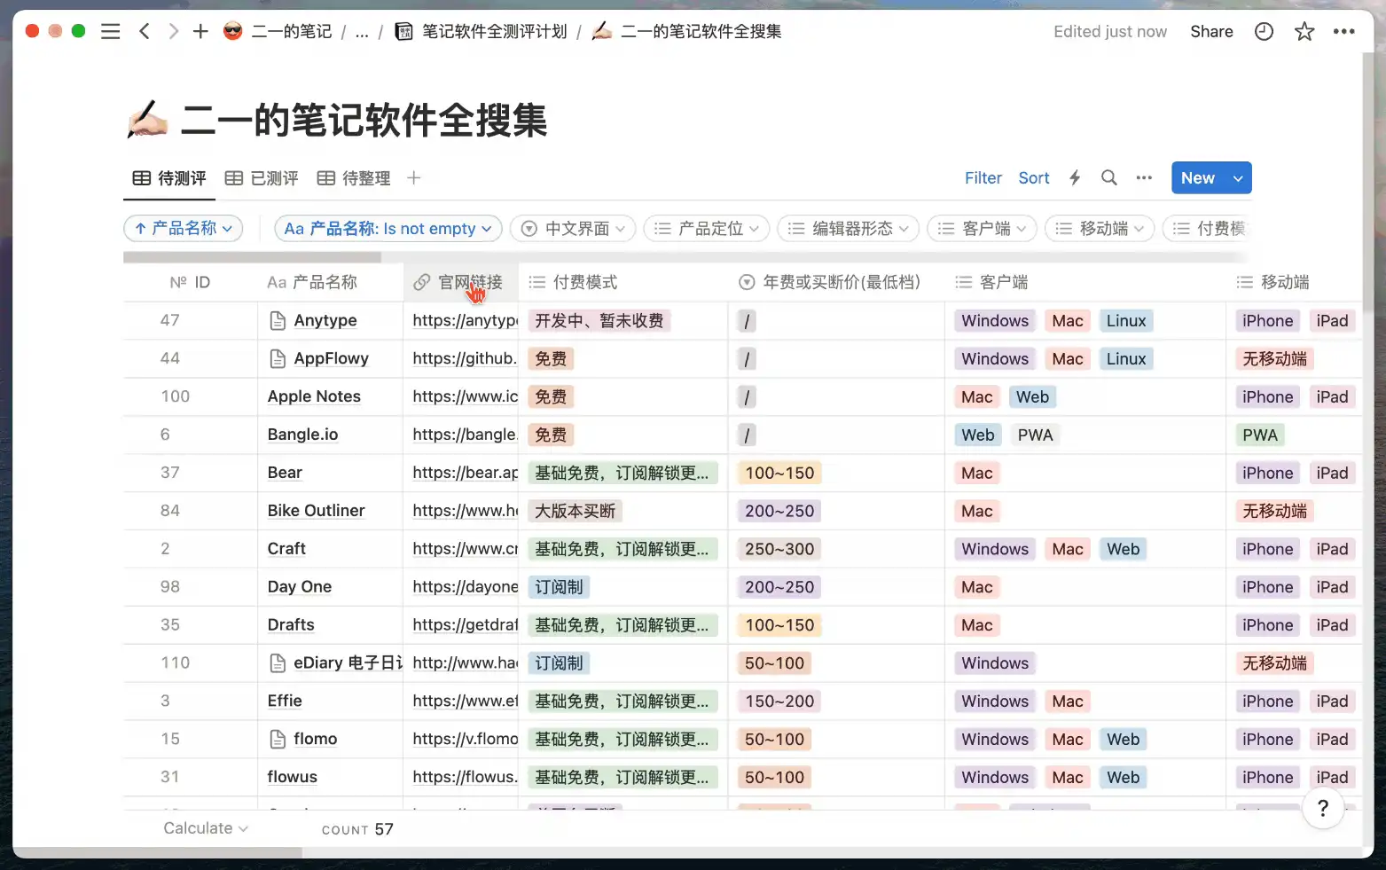Open the sidebar hamburger menu
This screenshot has width=1386, height=870.
[110, 32]
